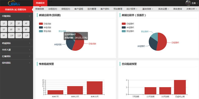Choose floor 12F button
The height and width of the screenshot is (99, 199).
coord(26,36)
